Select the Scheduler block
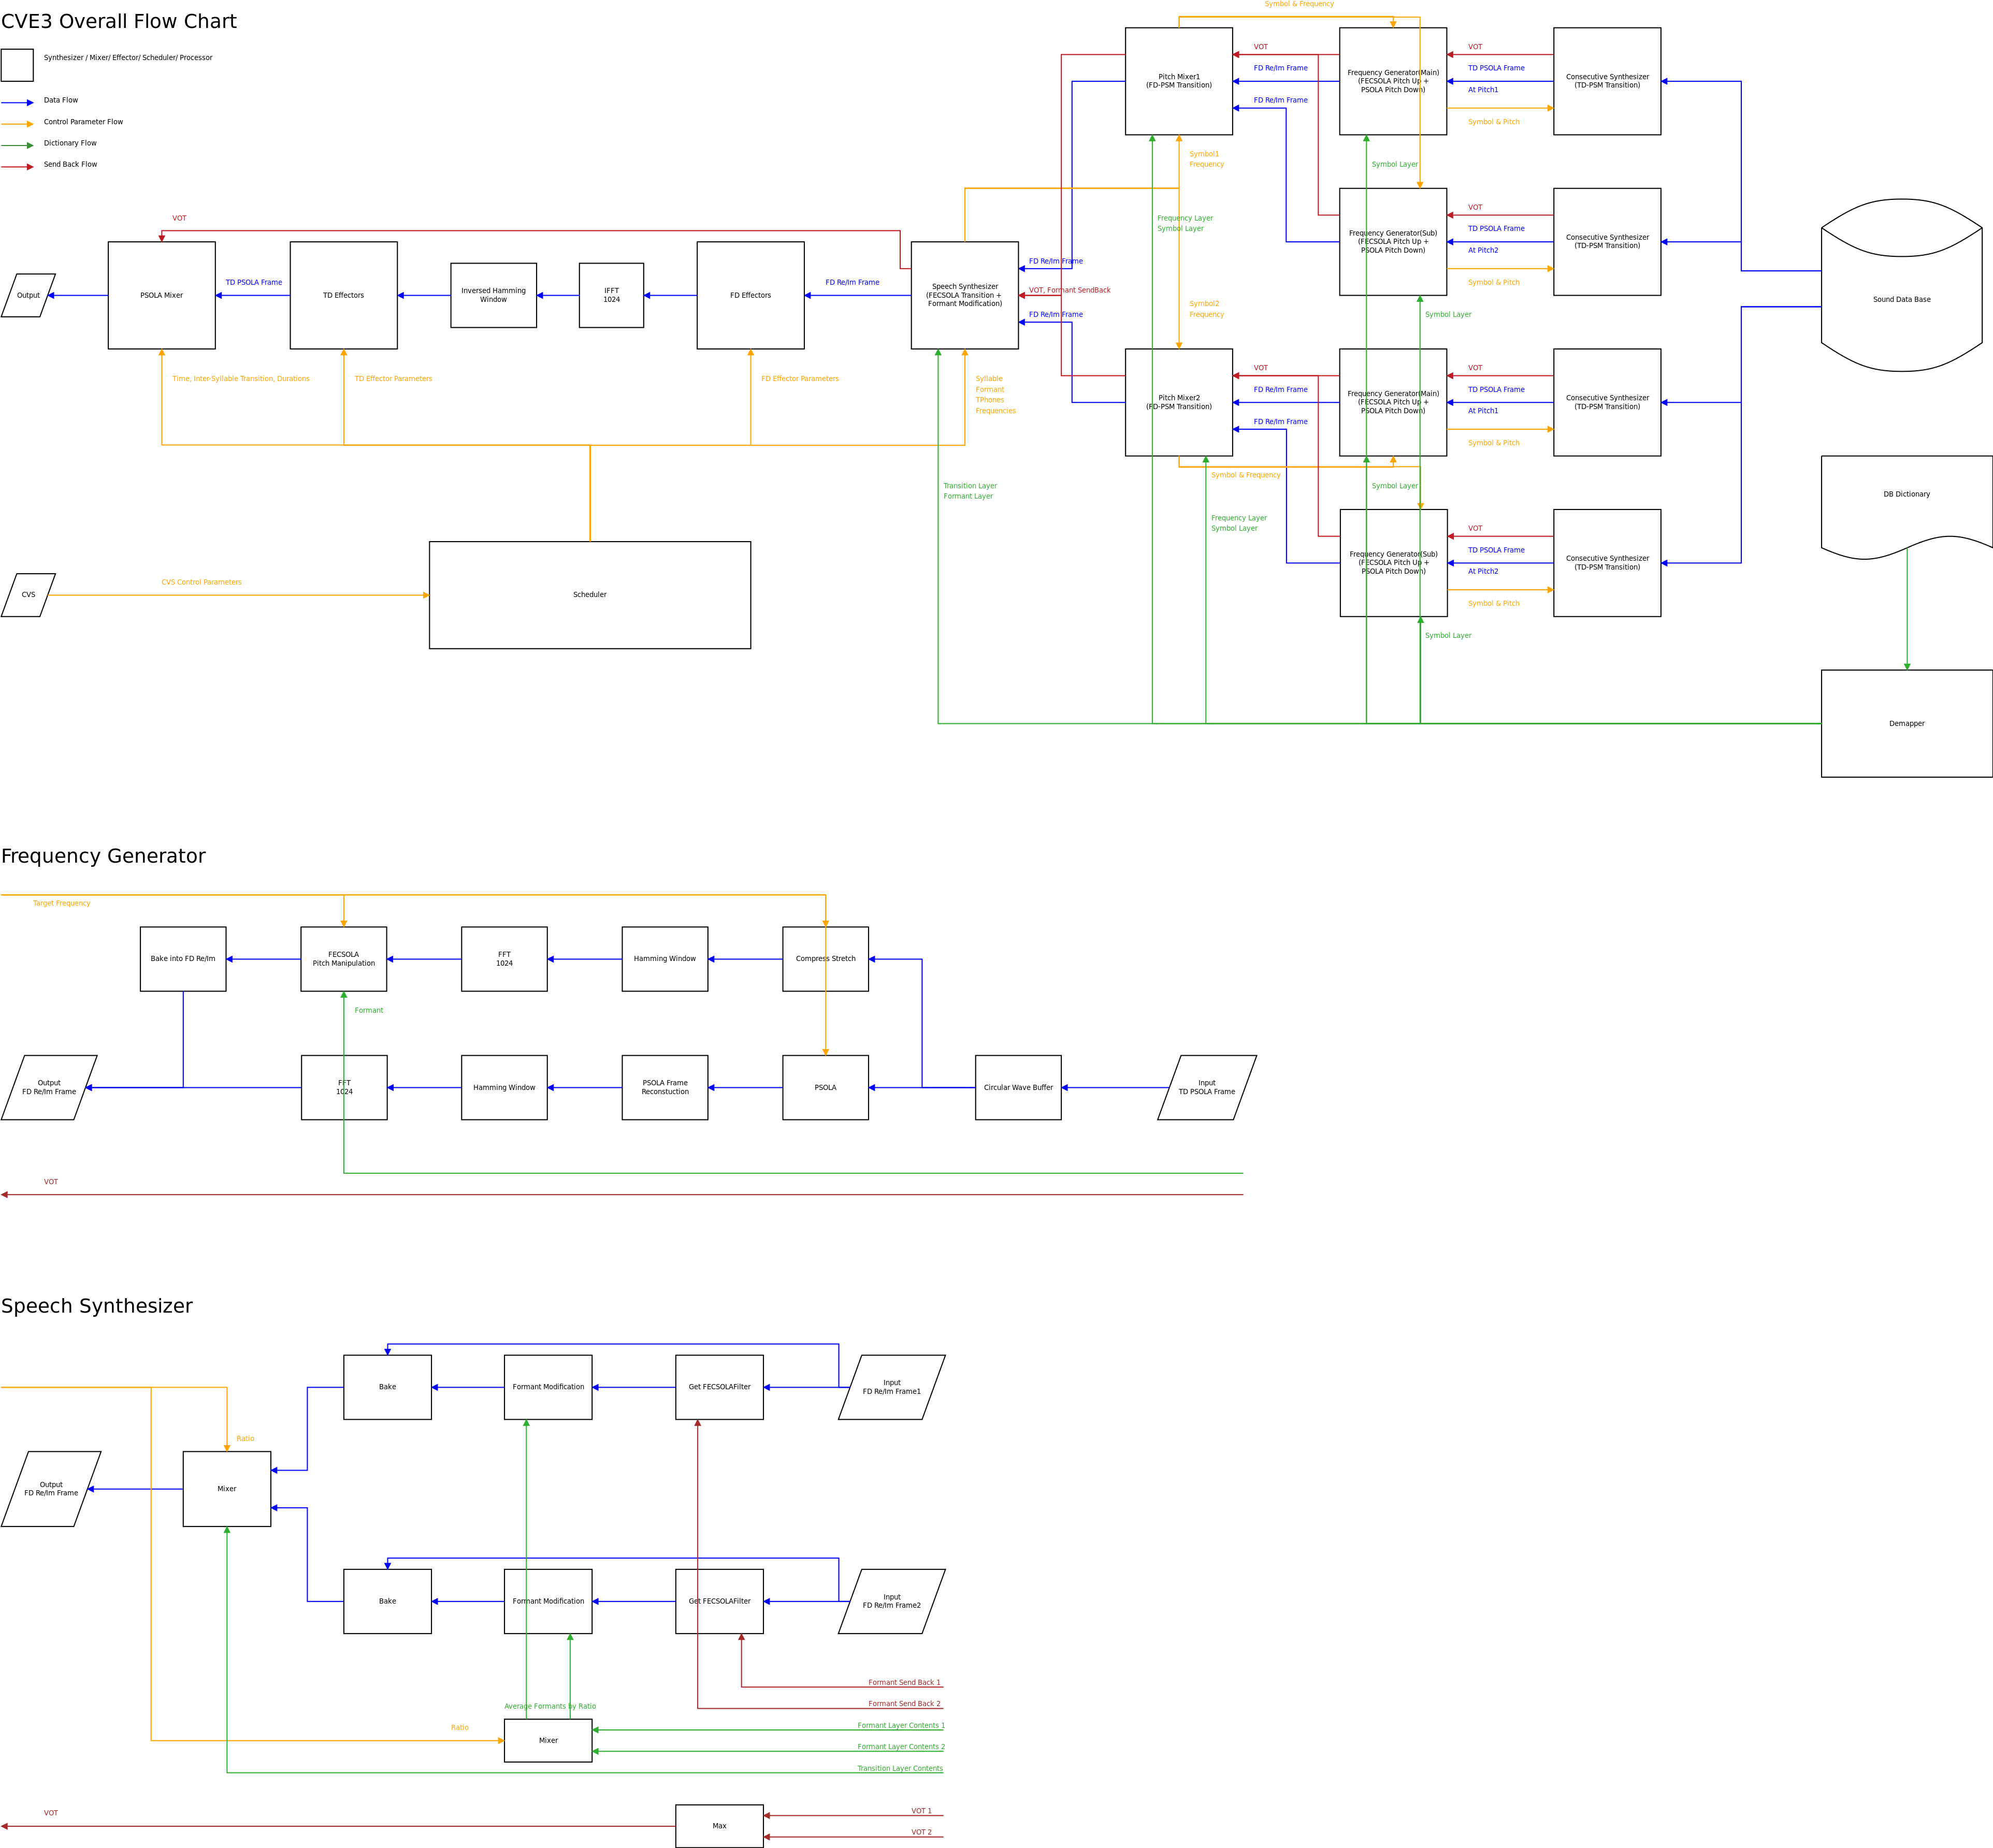1993x1848 pixels. (590, 595)
